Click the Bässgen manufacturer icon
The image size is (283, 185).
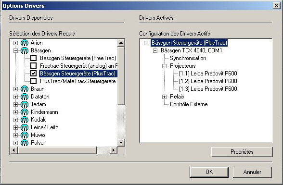(25, 50)
